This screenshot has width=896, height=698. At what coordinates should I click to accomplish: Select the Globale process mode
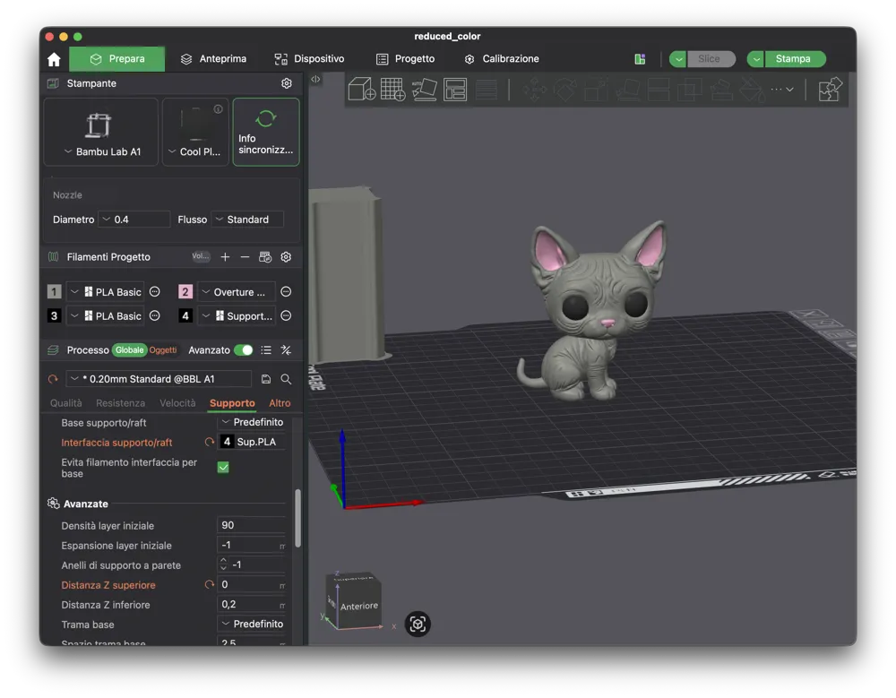pyautogui.click(x=129, y=349)
